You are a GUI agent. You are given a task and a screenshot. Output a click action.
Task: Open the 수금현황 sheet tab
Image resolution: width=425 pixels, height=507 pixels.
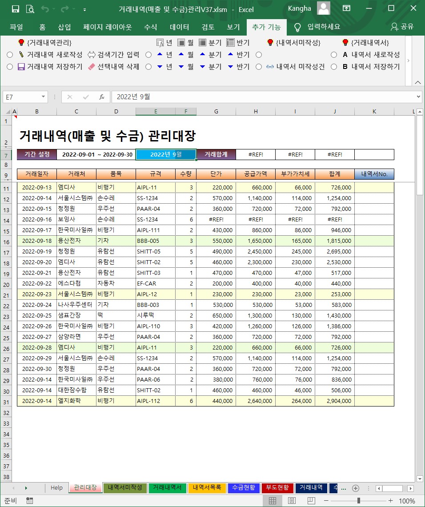click(x=243, y=487)
